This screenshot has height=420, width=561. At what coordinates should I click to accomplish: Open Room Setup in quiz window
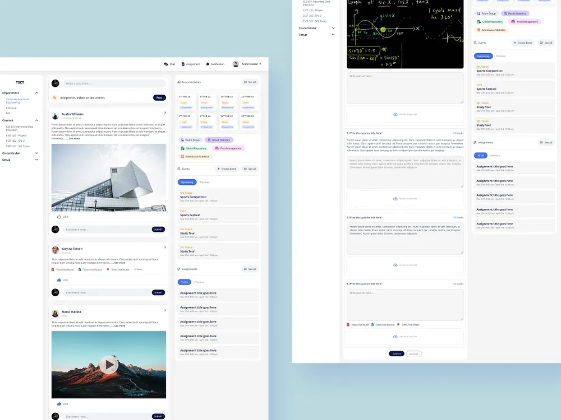(x=486, y=13)
